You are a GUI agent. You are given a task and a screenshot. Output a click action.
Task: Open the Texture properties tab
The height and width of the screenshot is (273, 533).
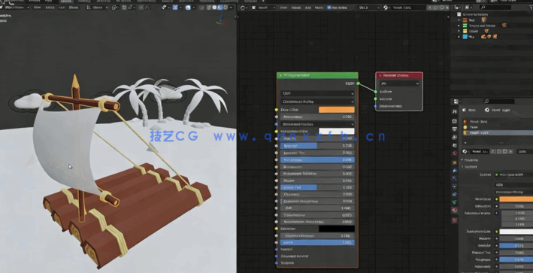(x=455, y=220)
